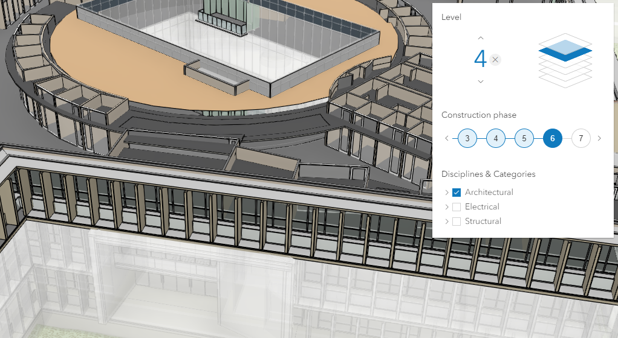Select construction phase 5
Image resolution: width=618 pixels, height=338 pixels.
(x=524, y=138)
